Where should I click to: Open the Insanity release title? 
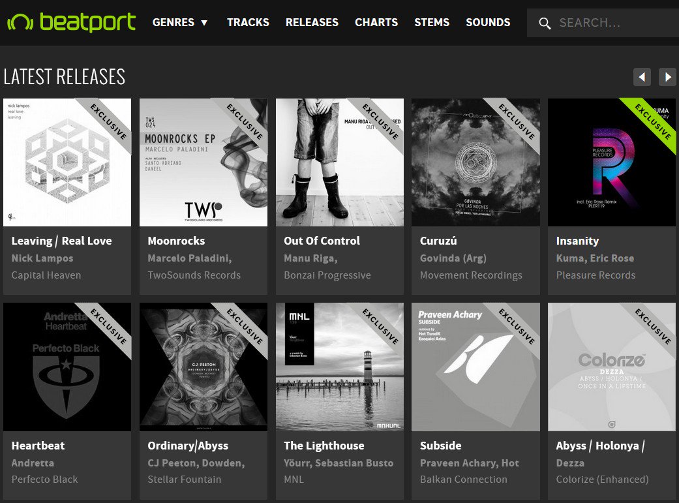577,241
